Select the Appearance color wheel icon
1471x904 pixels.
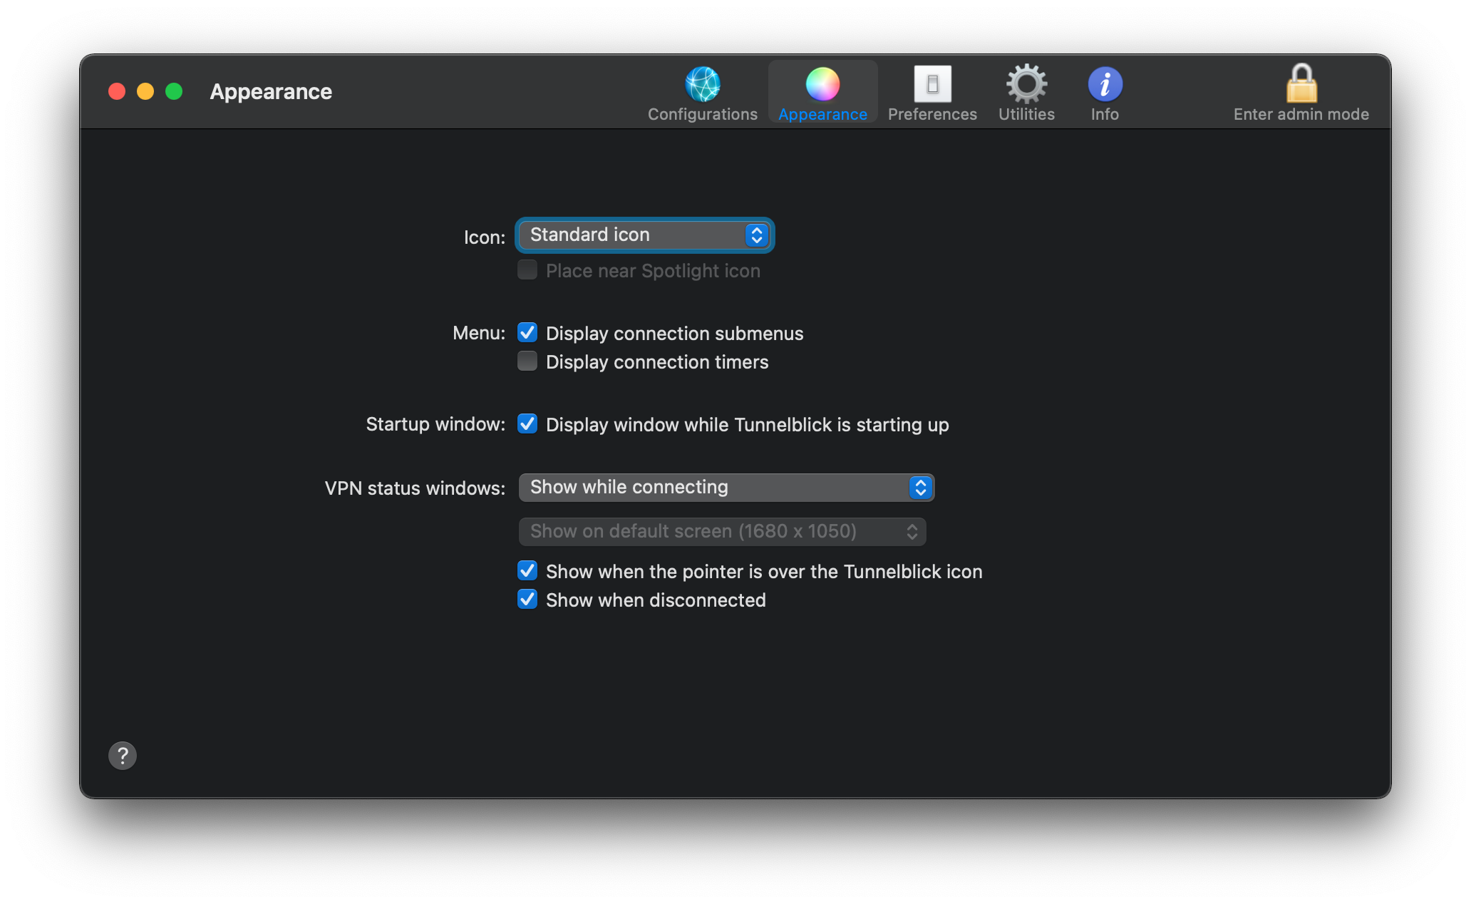point(822,84)
